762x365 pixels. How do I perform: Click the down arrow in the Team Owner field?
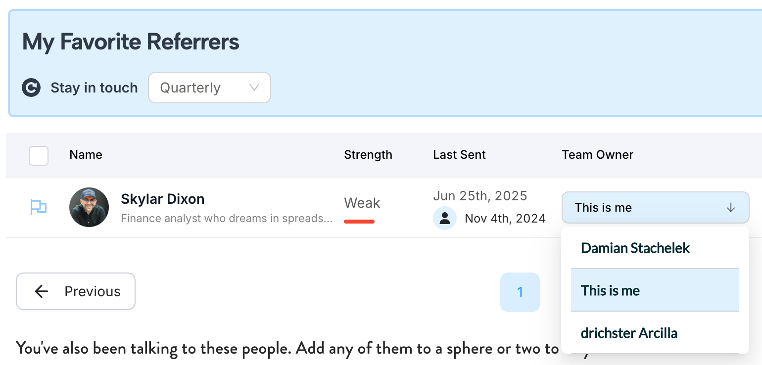point(731,208)
